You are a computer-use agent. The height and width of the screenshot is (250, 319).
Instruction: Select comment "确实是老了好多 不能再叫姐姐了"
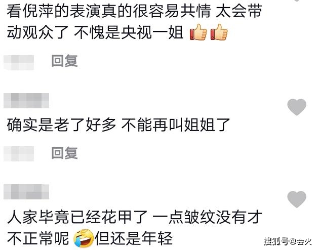[118, 124]
